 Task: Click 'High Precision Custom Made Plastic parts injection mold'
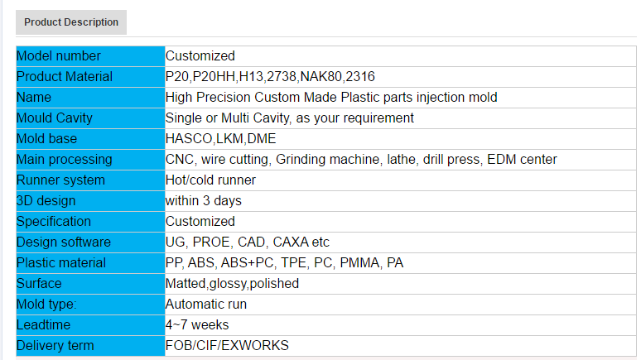[331, 98]
